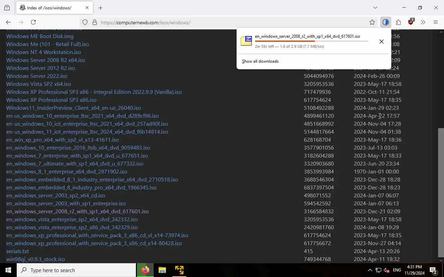Screen dimensions: 444x277
Task: Open the downloading ISO file icon
Action: pos(246,41)
